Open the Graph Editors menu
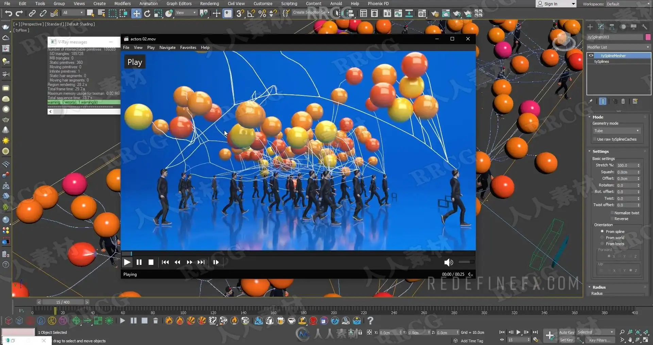The height and width of the screenshot is (345, 653). 179,4
